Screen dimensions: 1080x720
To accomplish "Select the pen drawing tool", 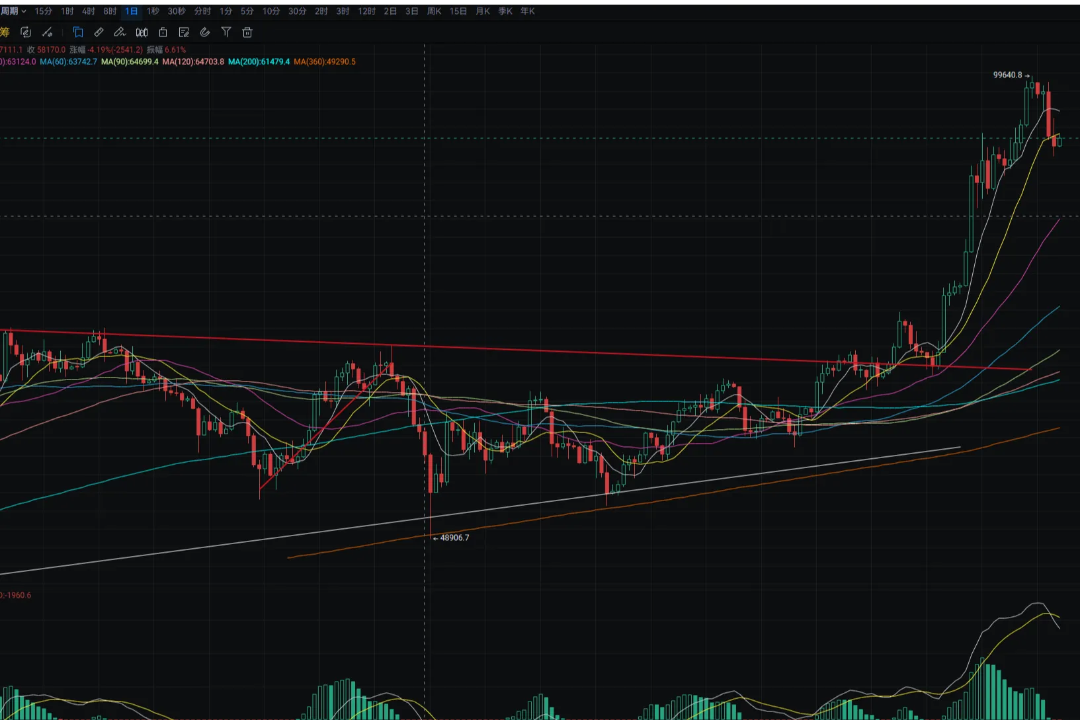I will (120, 32).
